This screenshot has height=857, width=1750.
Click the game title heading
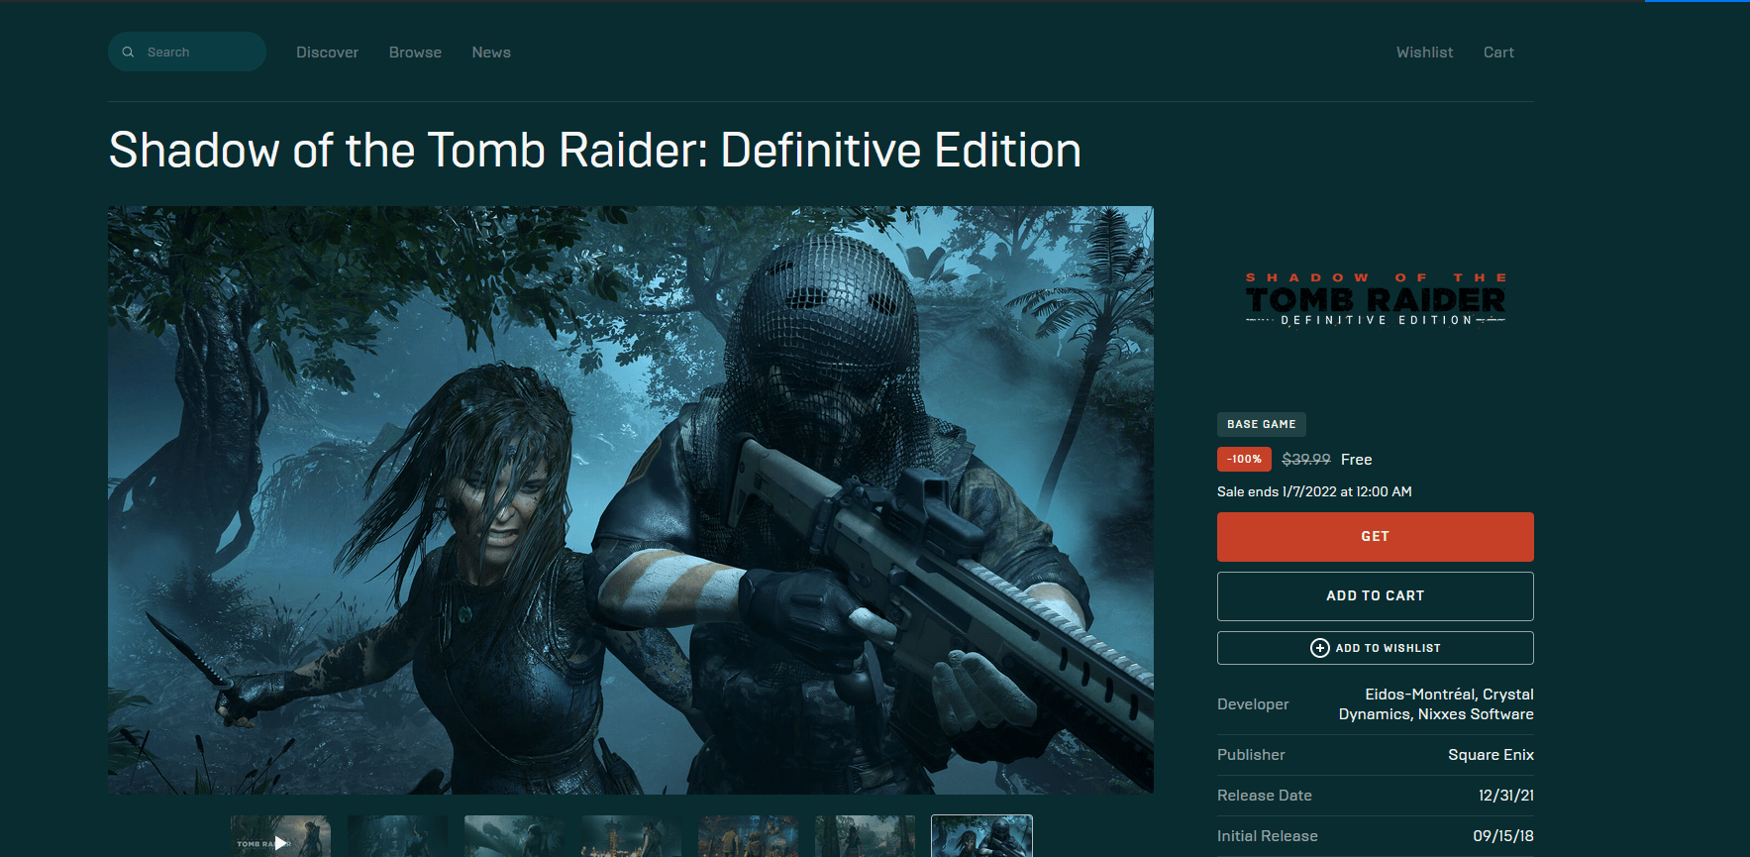[x=594, y=151]
